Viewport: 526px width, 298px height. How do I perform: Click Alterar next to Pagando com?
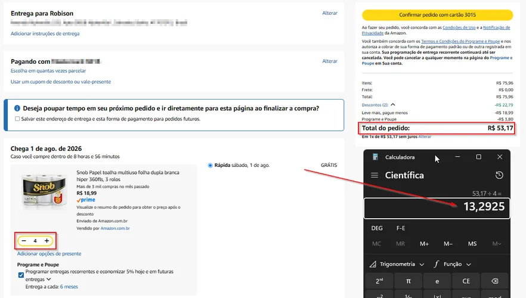pos(330,61)
